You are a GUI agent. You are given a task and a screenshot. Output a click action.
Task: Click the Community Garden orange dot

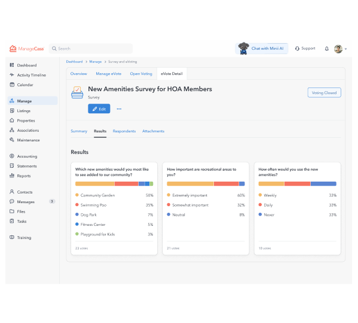pyautogui.click(x=77, y=195)
